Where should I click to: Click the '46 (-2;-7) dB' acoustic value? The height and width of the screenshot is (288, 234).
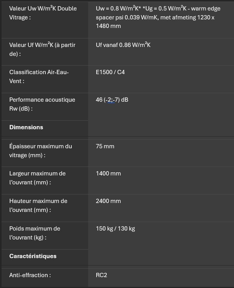pyautogui.click(x=112, y=100)
